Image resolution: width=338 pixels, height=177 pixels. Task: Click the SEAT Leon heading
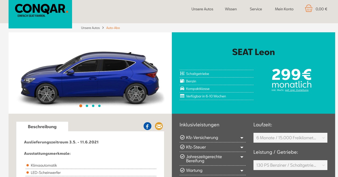[x=253, y=52]
